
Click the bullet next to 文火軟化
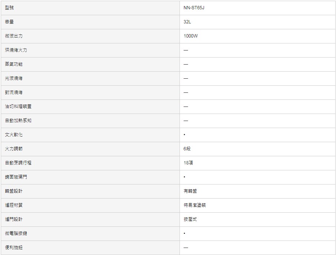[x=184, y=135]
